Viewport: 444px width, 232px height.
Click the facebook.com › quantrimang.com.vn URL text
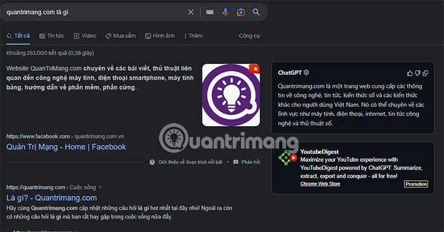coord(65,136)
